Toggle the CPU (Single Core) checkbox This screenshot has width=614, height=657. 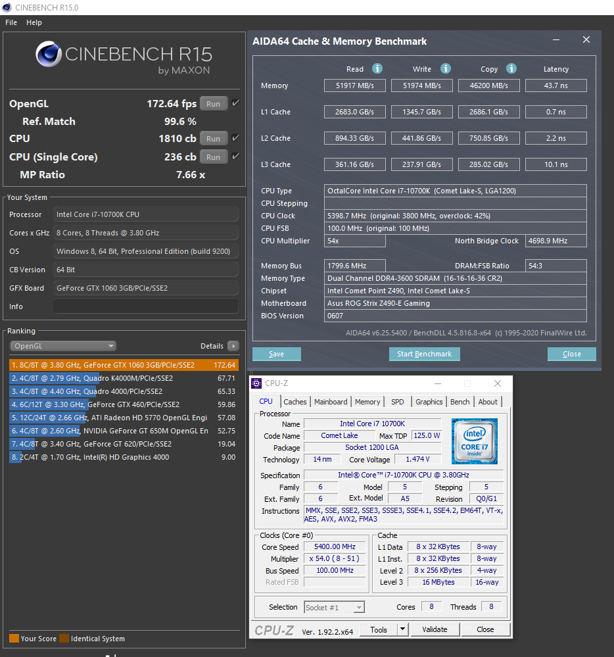(x=235, y=157)
